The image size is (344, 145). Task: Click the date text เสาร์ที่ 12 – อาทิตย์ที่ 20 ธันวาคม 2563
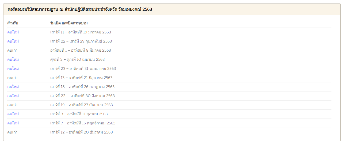[82, 132]
